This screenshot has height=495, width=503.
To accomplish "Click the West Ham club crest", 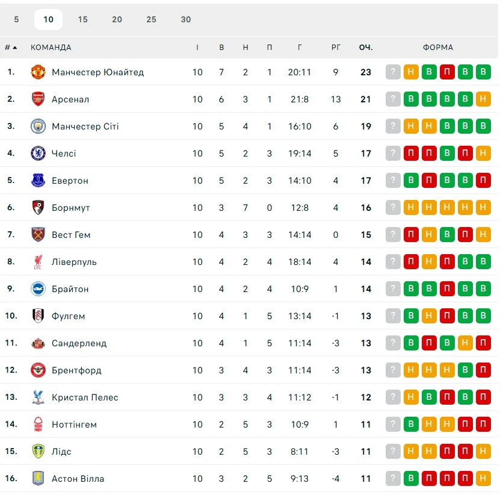I will (39, 235).
